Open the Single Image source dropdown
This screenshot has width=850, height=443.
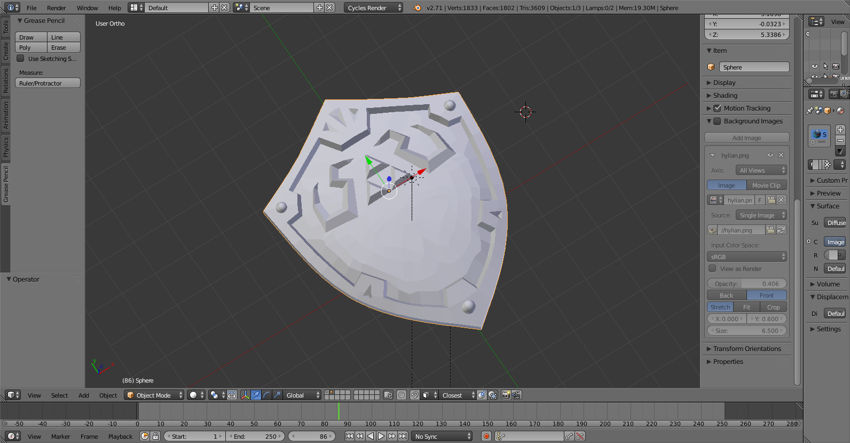(x=761, y=215)
